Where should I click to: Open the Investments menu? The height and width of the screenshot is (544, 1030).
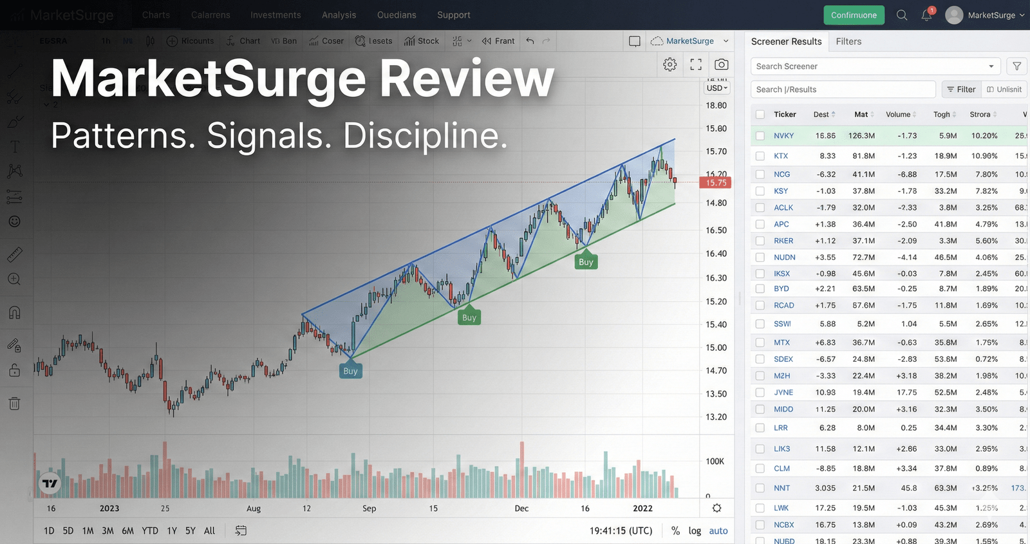(276, 15)
